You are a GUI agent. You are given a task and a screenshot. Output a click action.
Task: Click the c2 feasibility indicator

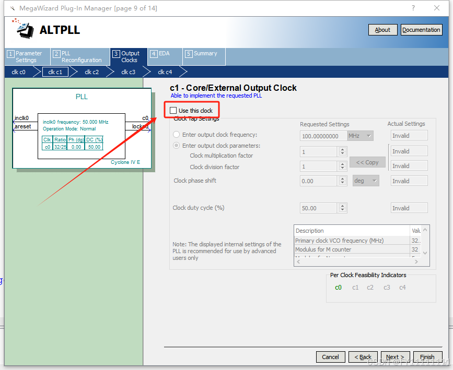tap(370, 288)
